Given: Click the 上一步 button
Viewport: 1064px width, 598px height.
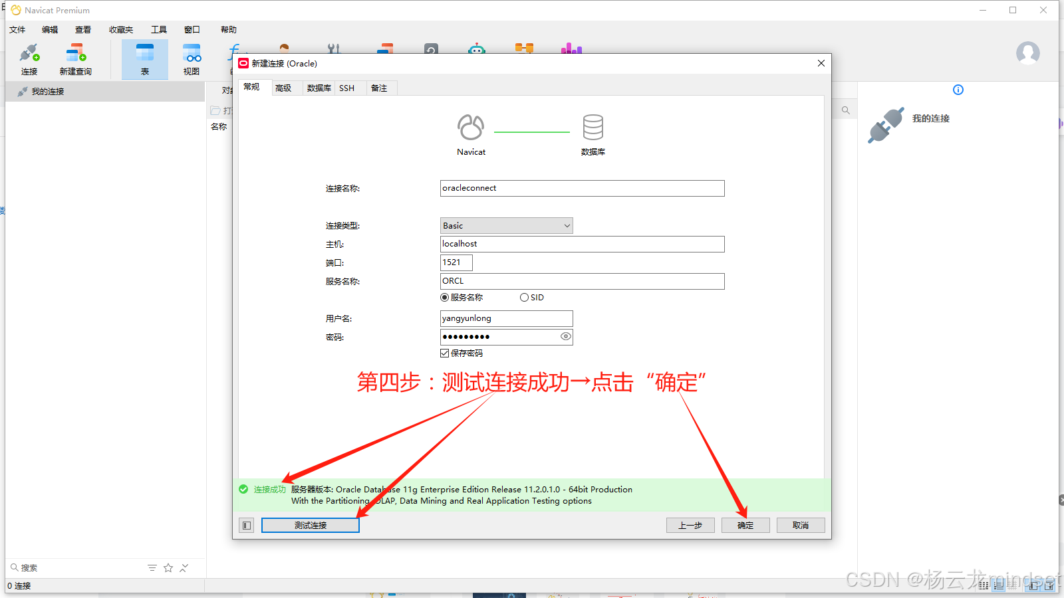Looking at the screenshot, I should [x=690, y=526].
